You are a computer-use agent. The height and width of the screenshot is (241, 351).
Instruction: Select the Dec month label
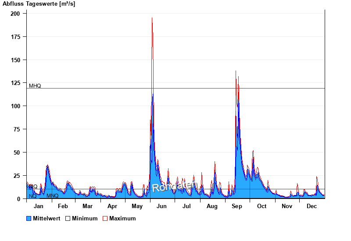coord(312,206)
